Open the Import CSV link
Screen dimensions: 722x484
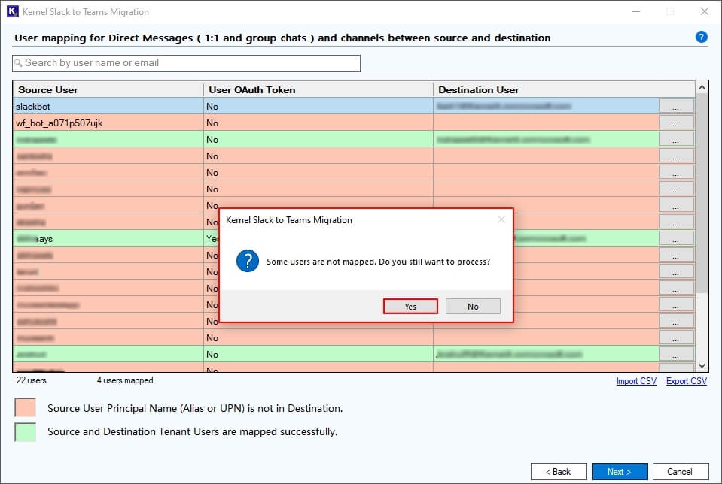coord(636,381)
